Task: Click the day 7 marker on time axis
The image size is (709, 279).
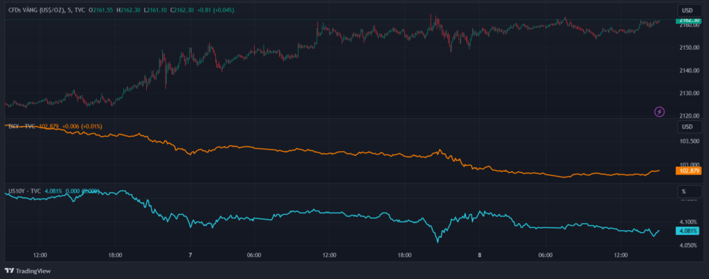Action: 190,255
